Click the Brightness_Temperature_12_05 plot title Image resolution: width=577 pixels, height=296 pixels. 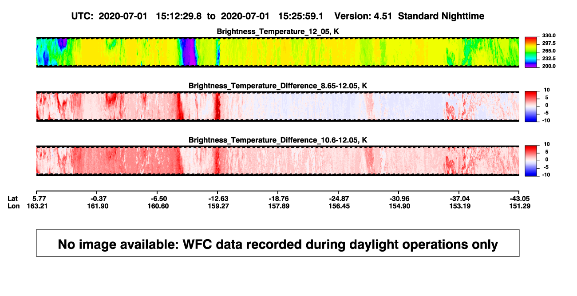tap(278, 32)
